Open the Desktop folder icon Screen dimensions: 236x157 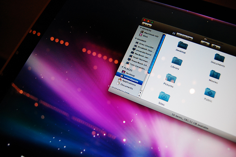(x=182, y=45)
